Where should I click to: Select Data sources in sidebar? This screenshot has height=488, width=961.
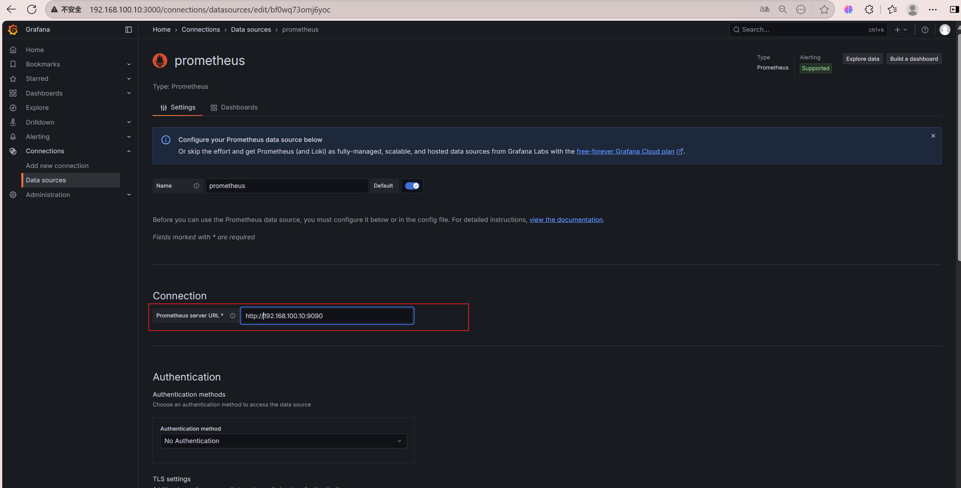tap(71, 180)
